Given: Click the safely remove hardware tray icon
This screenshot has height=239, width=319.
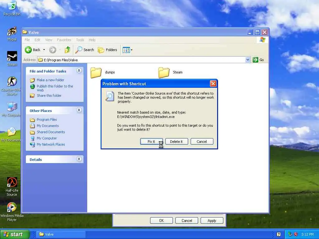Looking at the screenshot, I should pos(290,234).
